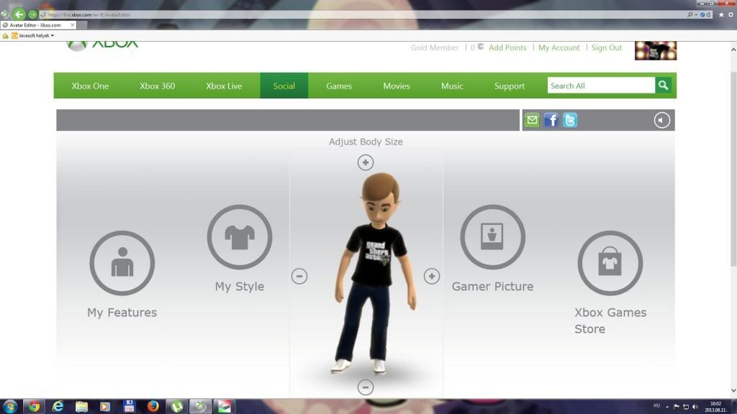The height and width of the screenshot is (414, 737).
Task: Open the Windows Start menu
Action: [x=10, y=406]
